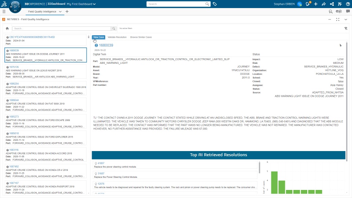Screen dimensions: 352x198
Task: Click the widget search magnifier button
Action: coord(114,29)
